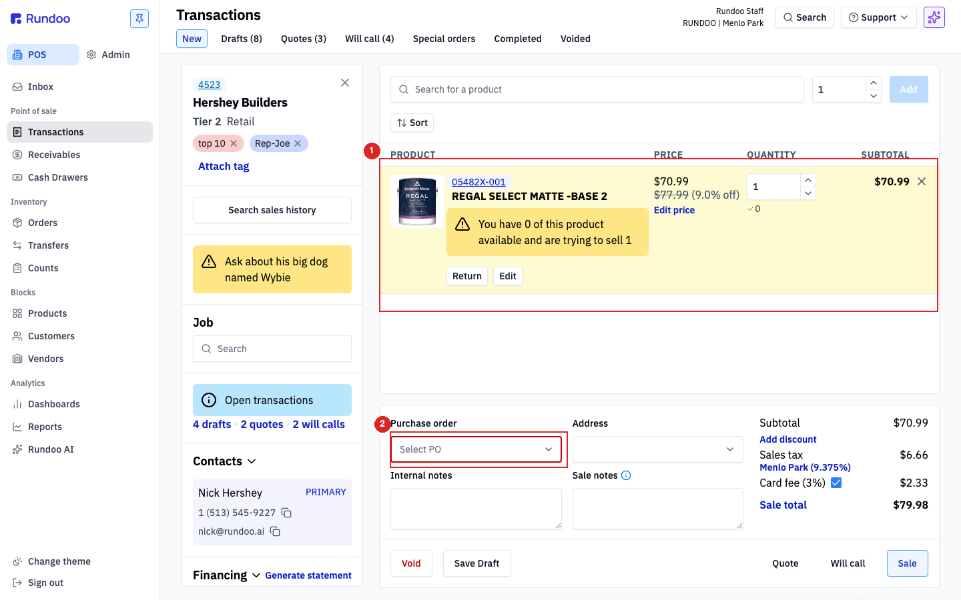The height and width of the screenshot is (600, 961).
Task: Toggle the Card fee (3%) checkbox
Action: (x=836, y=483)
